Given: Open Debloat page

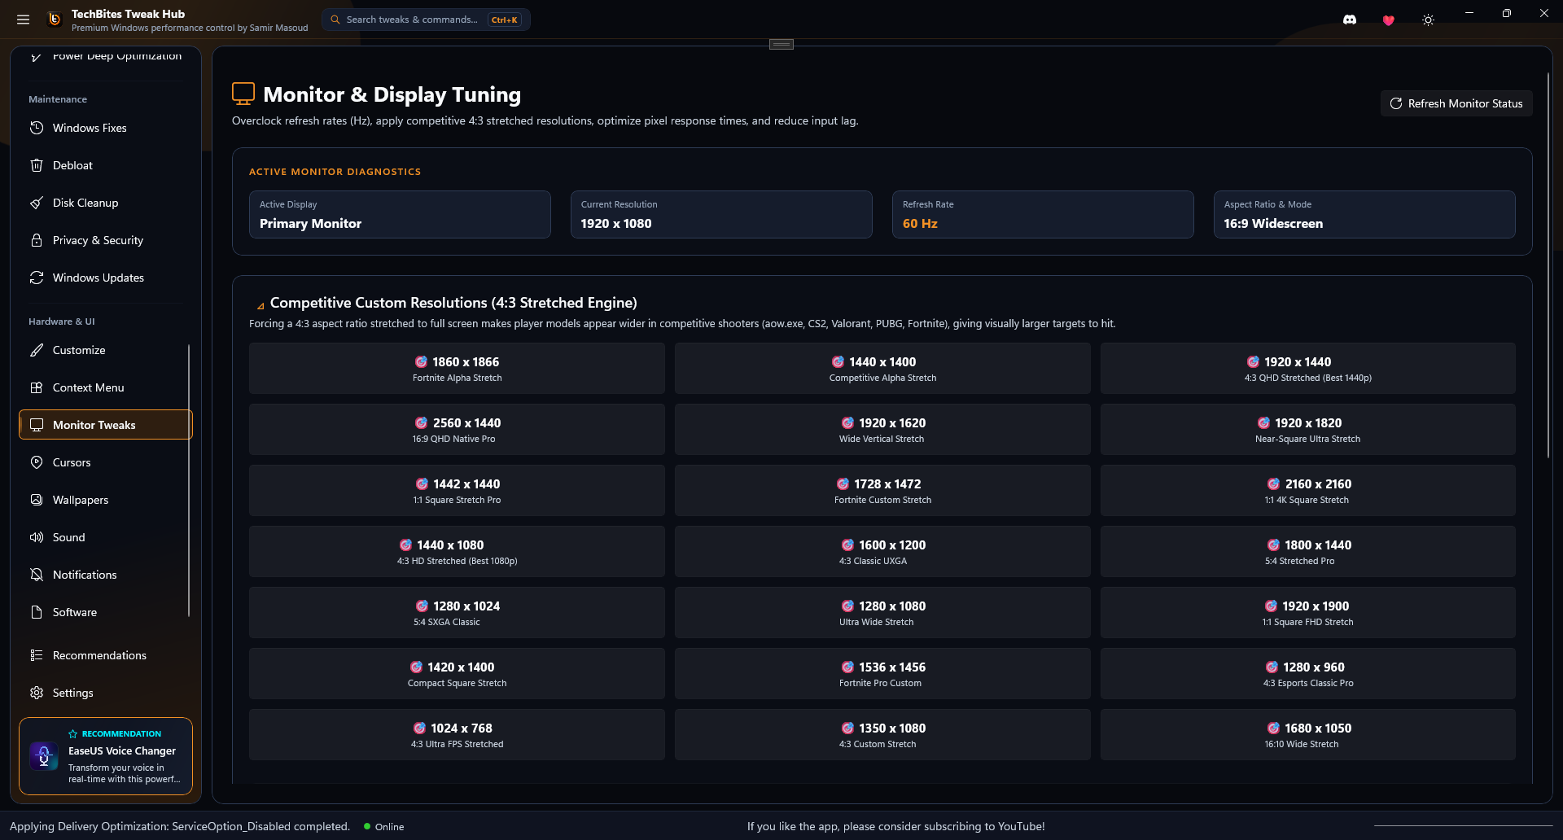Looking at the screenshot, I should tap(106, 165).
